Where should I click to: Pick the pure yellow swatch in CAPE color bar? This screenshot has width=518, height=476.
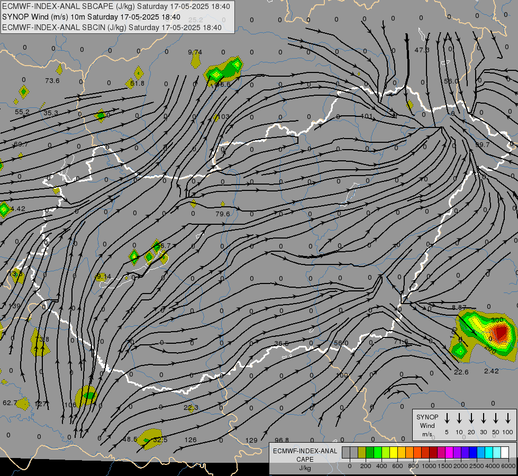(394, 453)
